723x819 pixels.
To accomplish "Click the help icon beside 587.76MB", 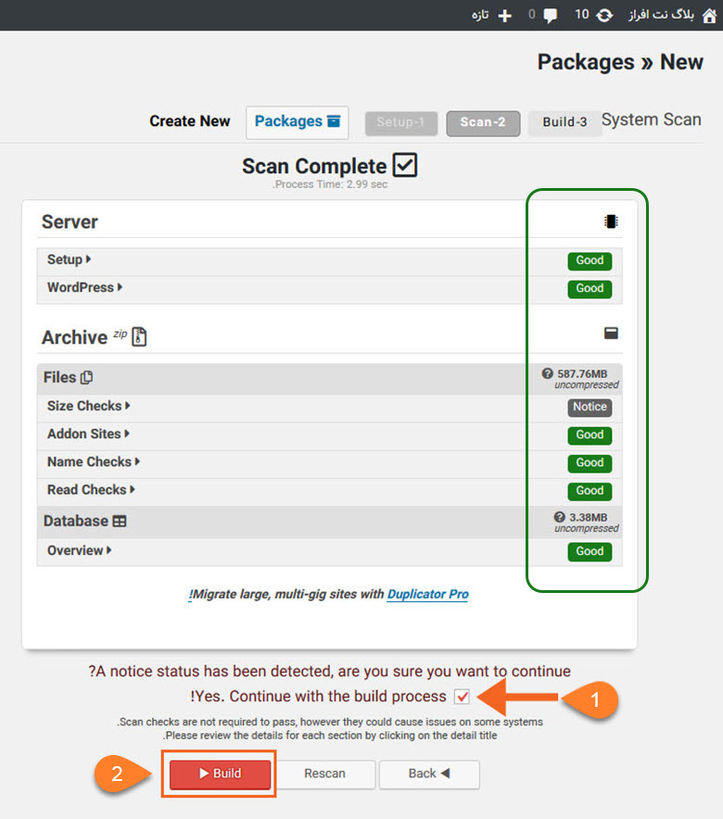I will 547,373.
